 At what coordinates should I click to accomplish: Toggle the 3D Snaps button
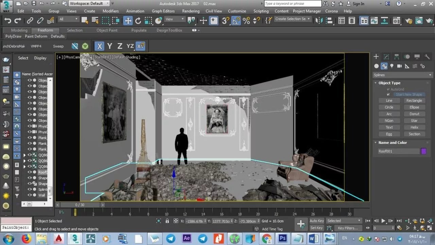(x=226, y=21)
